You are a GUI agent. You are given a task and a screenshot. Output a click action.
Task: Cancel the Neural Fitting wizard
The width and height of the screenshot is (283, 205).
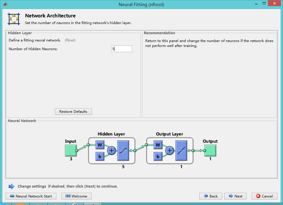264,196
